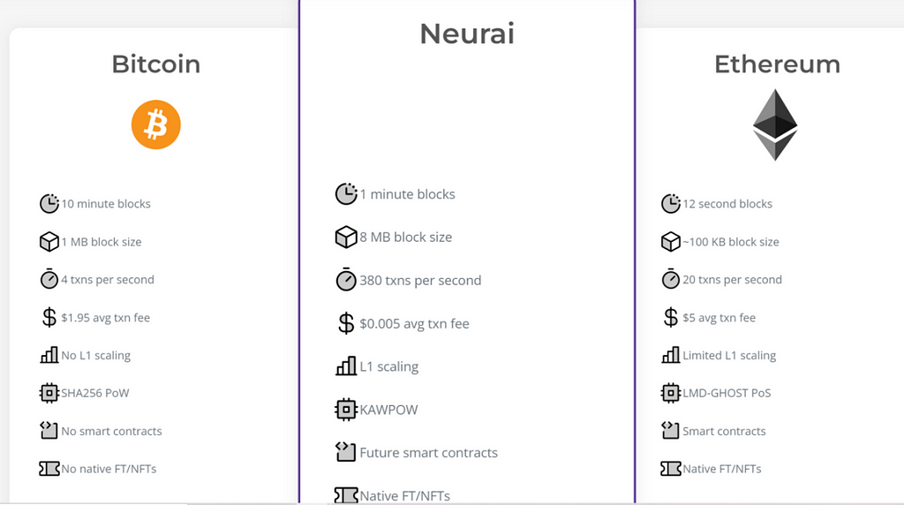Click the Ethereum column heading
Image resolution: width=904 pixels, height=505 pixels.
pos(777,64)
